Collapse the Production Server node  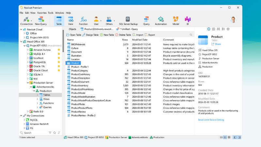click(x=28, y=83)
